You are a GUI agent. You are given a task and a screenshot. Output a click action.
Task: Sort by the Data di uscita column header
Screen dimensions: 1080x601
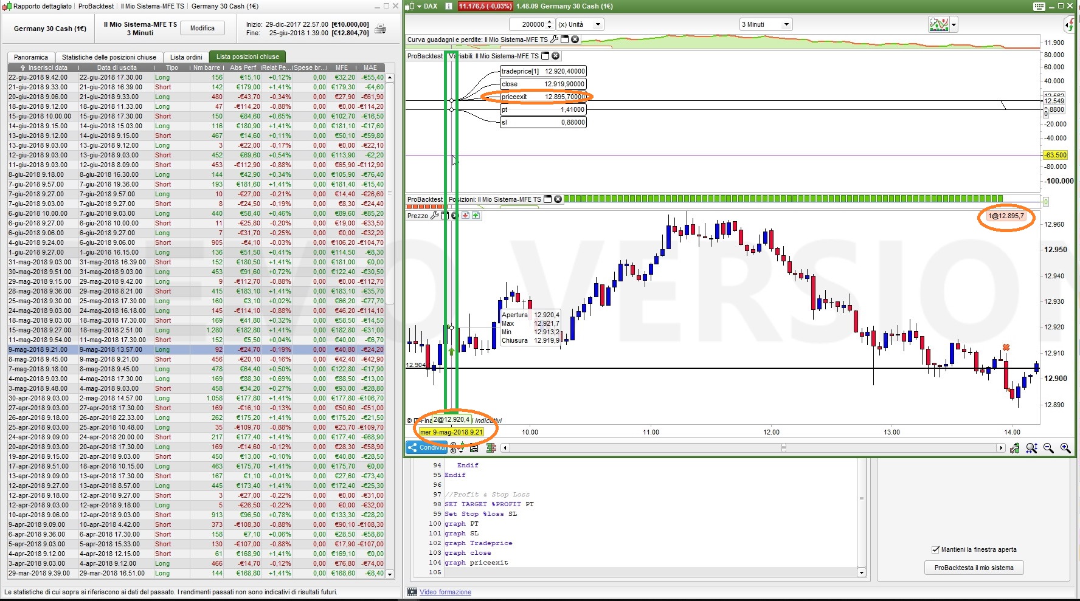[x=117, y=67]
